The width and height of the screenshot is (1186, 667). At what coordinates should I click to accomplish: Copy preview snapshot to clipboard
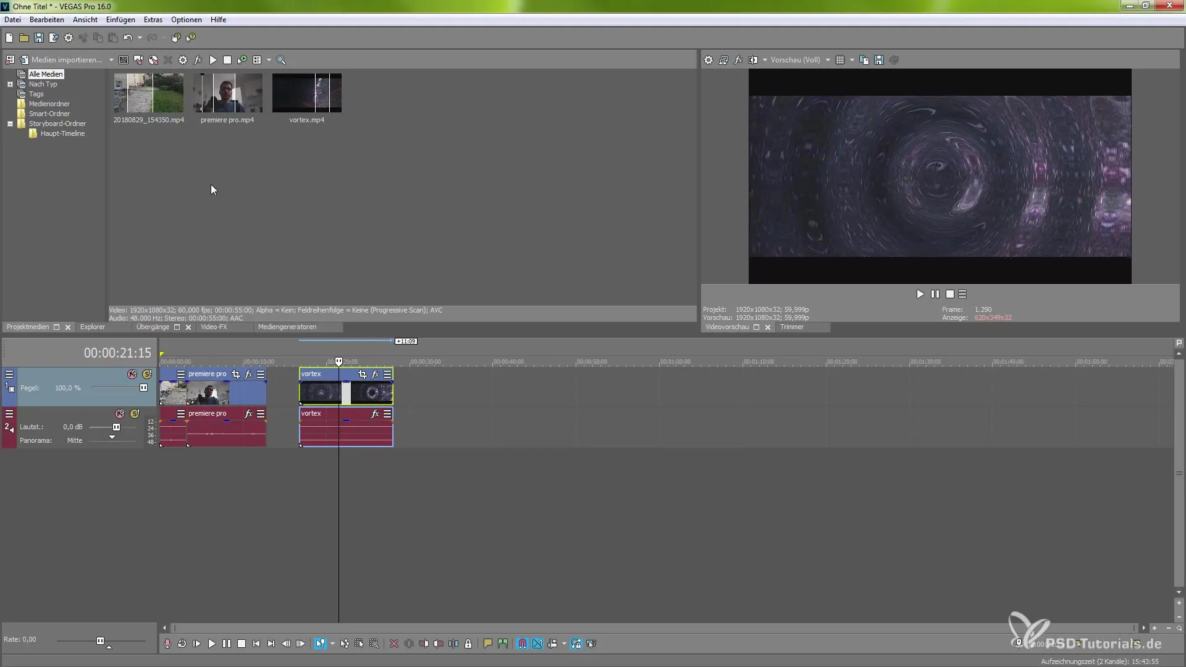pos(864,60)
